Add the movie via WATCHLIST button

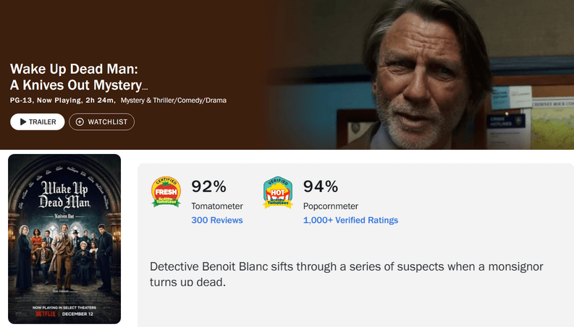click(102, 122)
